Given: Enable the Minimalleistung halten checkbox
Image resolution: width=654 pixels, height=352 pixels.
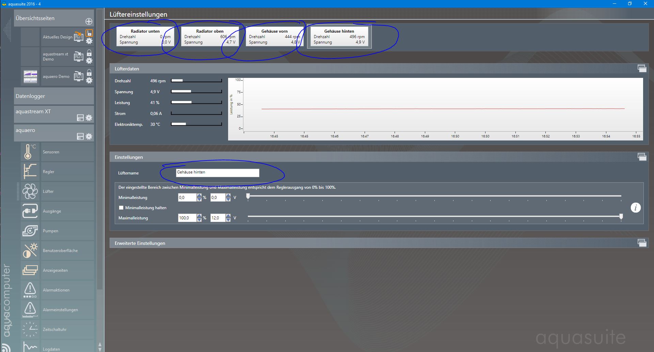Looking at the screenshot, I should [121, 208].
